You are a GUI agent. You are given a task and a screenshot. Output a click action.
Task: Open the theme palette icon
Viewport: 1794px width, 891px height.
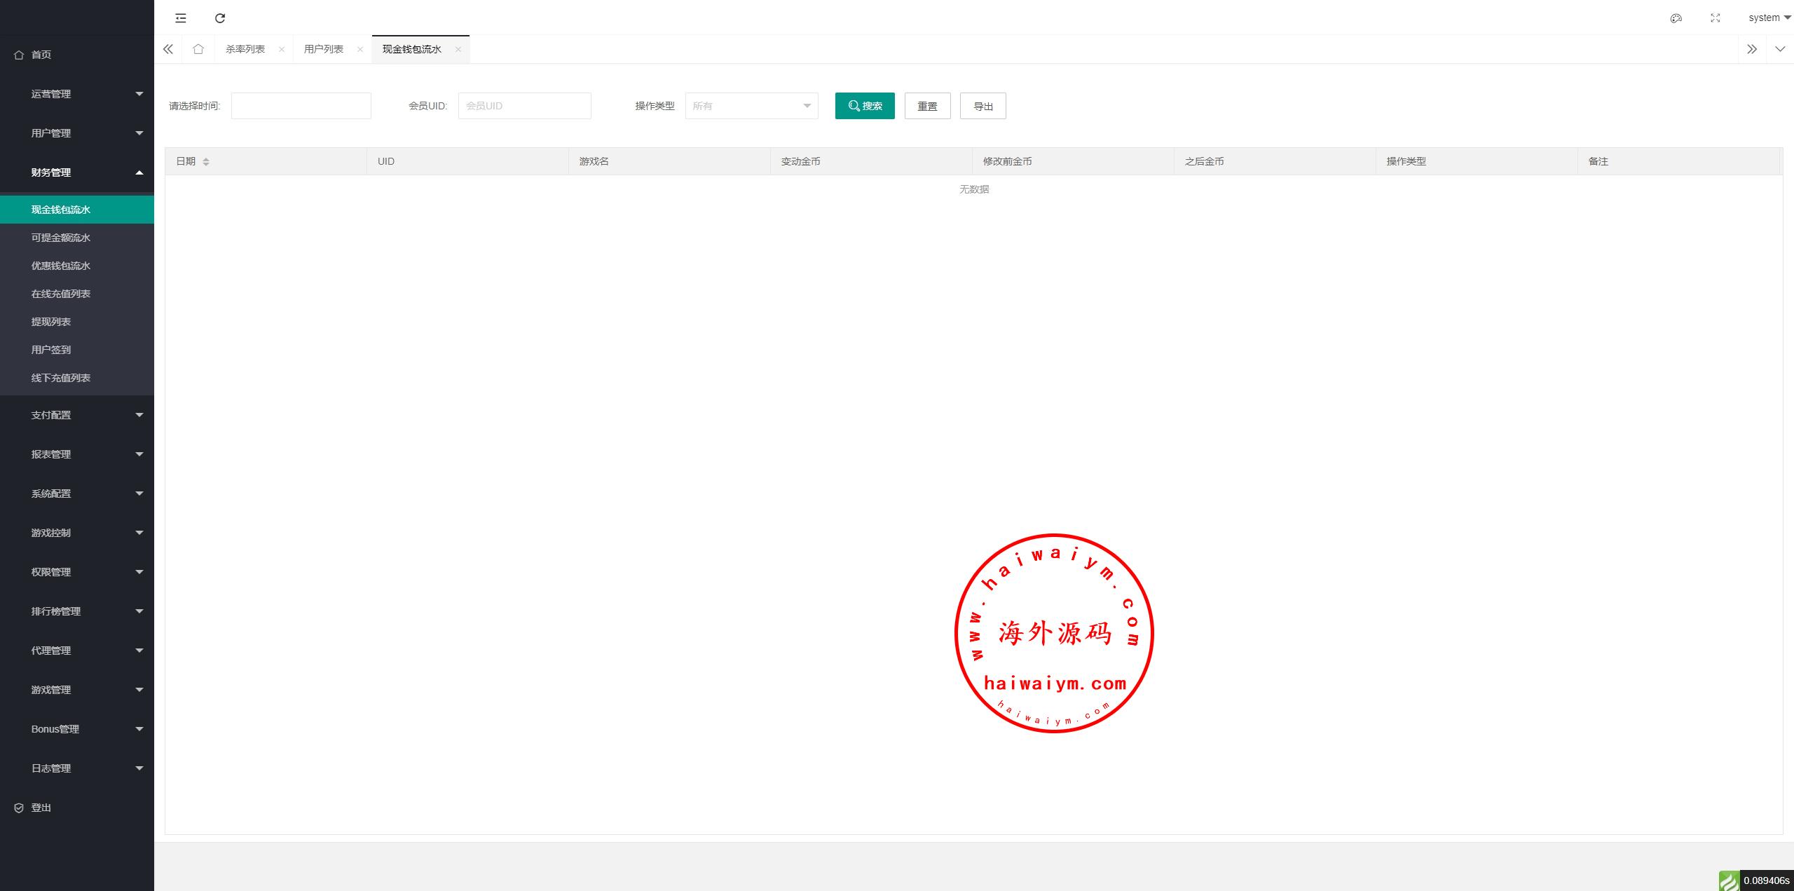coord(1676,18)
